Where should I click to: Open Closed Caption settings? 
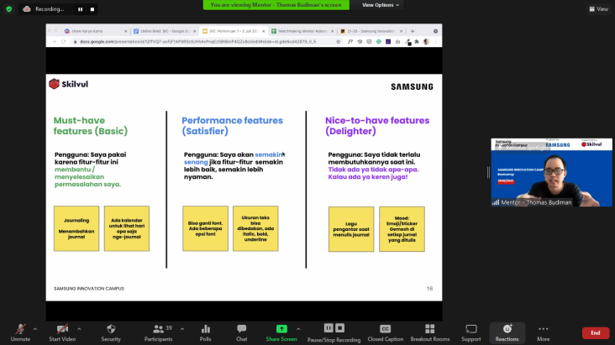[x=385, y=332]
